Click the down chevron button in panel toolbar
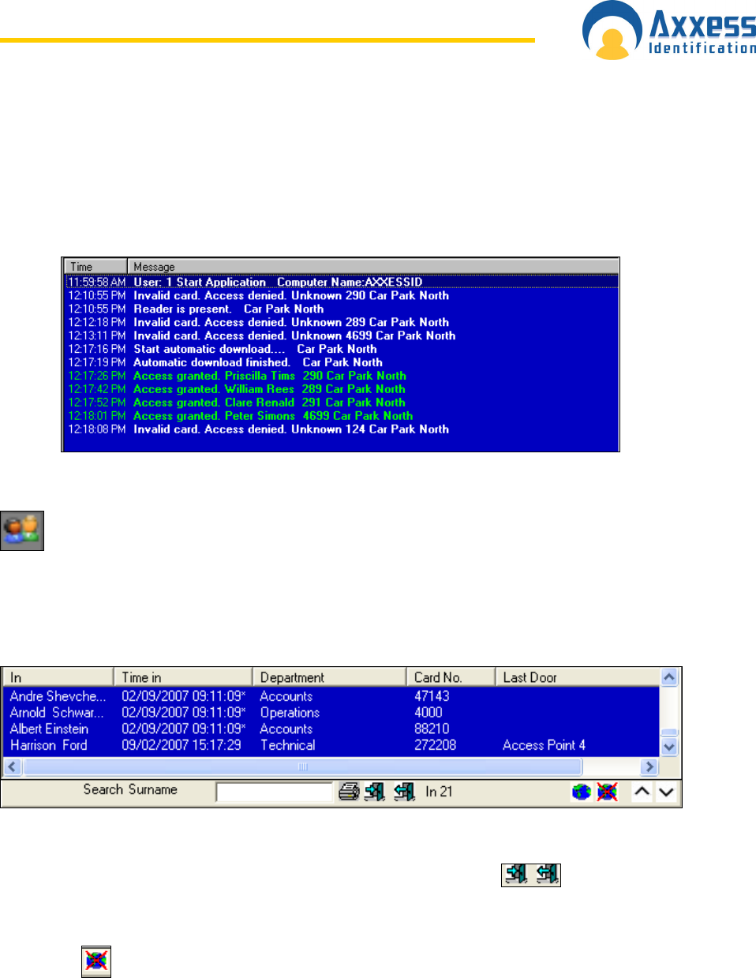 pos(667,792)
